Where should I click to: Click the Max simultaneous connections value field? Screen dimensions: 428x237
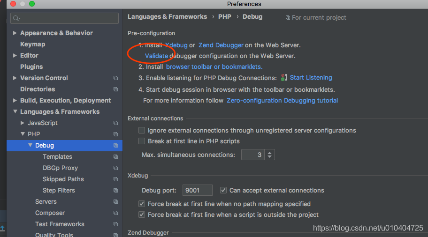click(252, 155)
